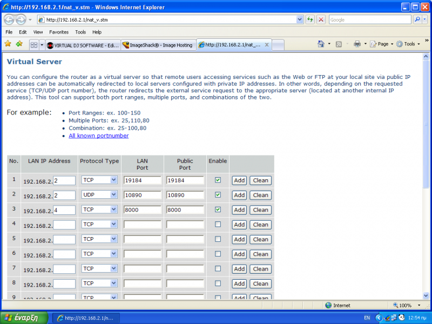Viewport: 432px width, 324px height.
Task: Click the Refresh page icon
Action: click(x=310, y=19)
